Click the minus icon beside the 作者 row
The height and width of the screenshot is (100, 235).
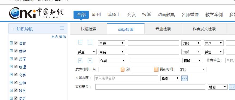pyautogui.click(x=90, y=61)
